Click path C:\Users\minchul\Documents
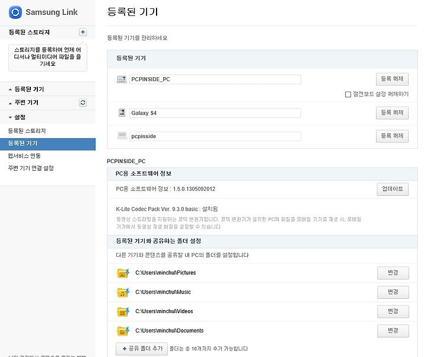This screenshot has width=427, height=357. click(170, 331)
